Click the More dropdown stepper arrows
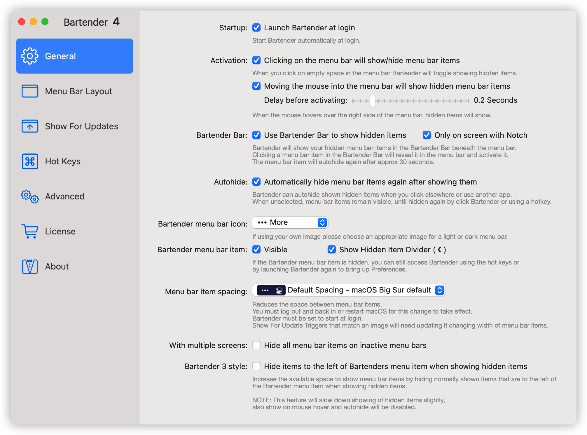This screenshot has height=435, width=587. 322,222
